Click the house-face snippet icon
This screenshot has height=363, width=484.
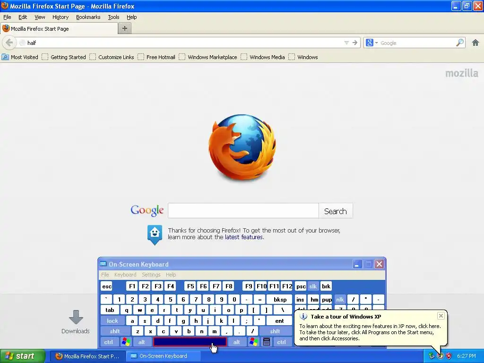[155, 235]
